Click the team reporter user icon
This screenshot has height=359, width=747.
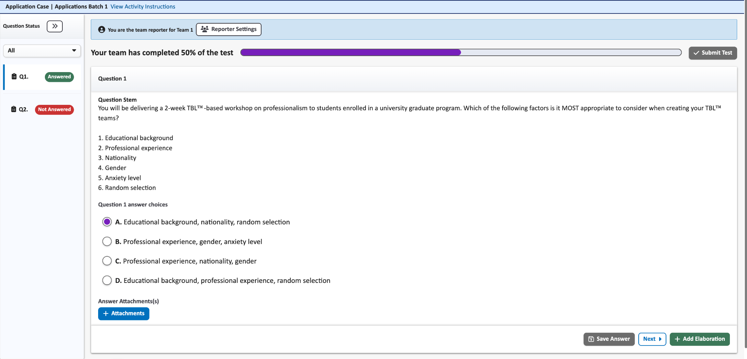pos(102,30)
